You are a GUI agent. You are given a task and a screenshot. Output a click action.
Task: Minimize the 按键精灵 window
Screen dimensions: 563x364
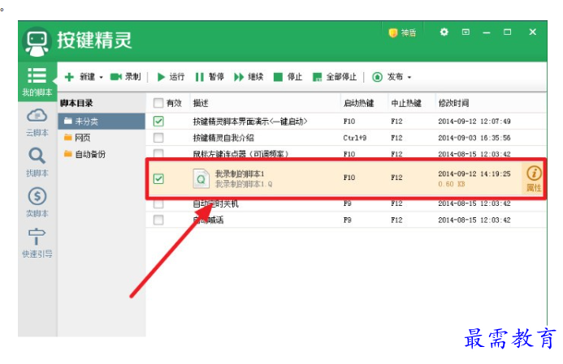click(487, 32)
